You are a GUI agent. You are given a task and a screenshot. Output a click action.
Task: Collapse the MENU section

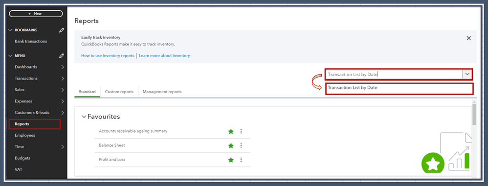pos(10,56)
